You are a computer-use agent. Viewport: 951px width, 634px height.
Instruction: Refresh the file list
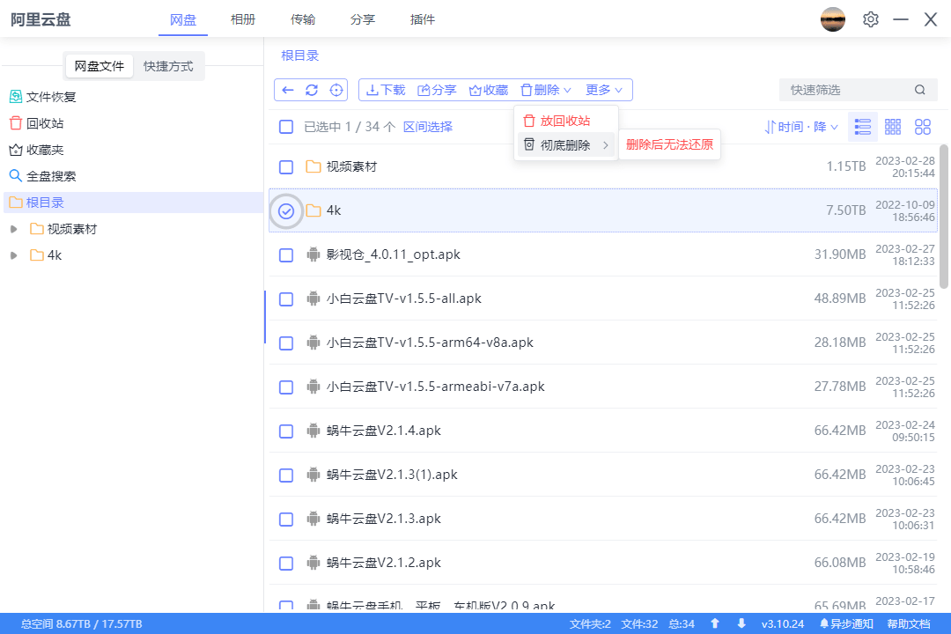tap(311, 89)
